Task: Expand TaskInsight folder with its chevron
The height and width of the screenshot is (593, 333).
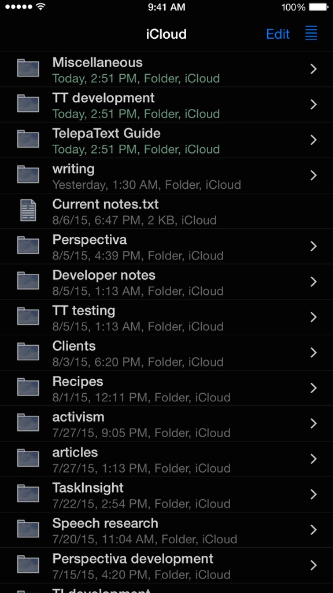Action: (x=313, y=495)
